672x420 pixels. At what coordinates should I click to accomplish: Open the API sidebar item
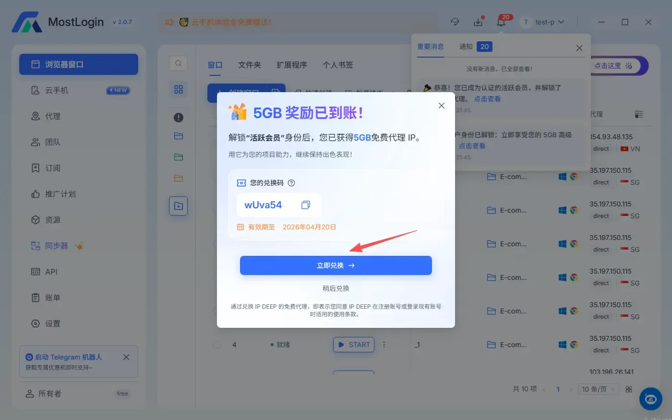point(79,272)
